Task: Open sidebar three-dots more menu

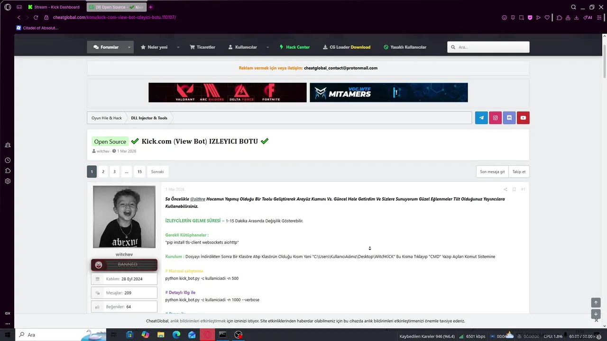Action: pyautogui.click(x=8, y=324)
